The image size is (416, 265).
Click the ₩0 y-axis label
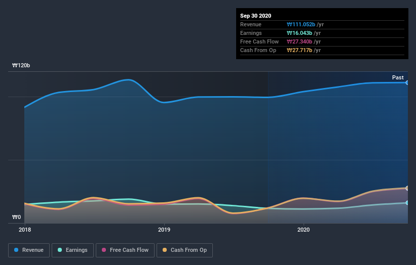[16, 217]
